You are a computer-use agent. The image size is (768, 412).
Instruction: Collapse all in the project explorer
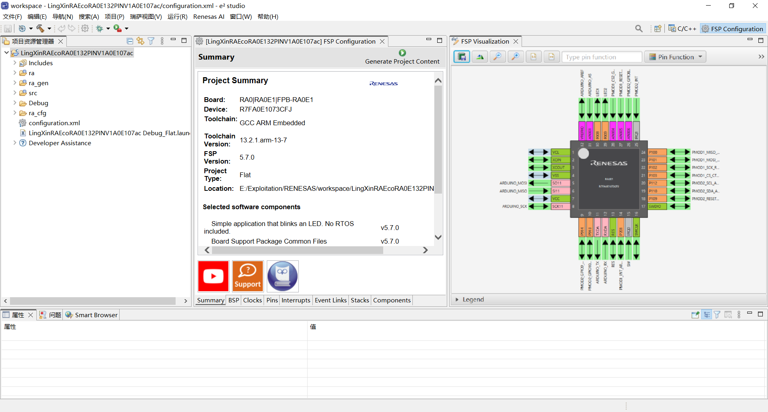[x=130, y=41]
